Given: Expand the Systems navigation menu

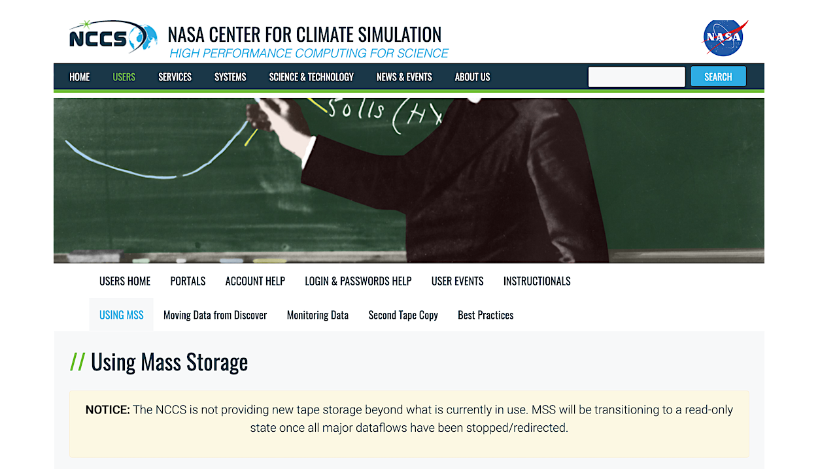Looking at the screenshot, I should pyautogui.click(x=230, y=77).
